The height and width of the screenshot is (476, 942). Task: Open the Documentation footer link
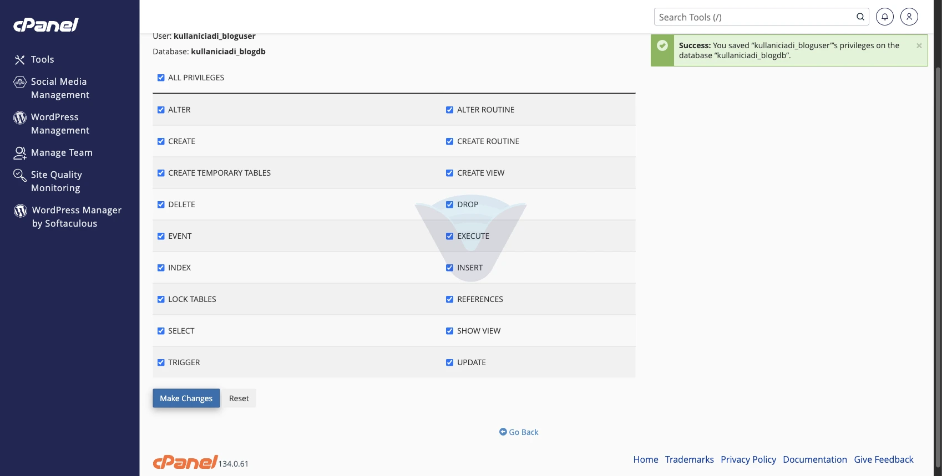[x=815, y=459]
